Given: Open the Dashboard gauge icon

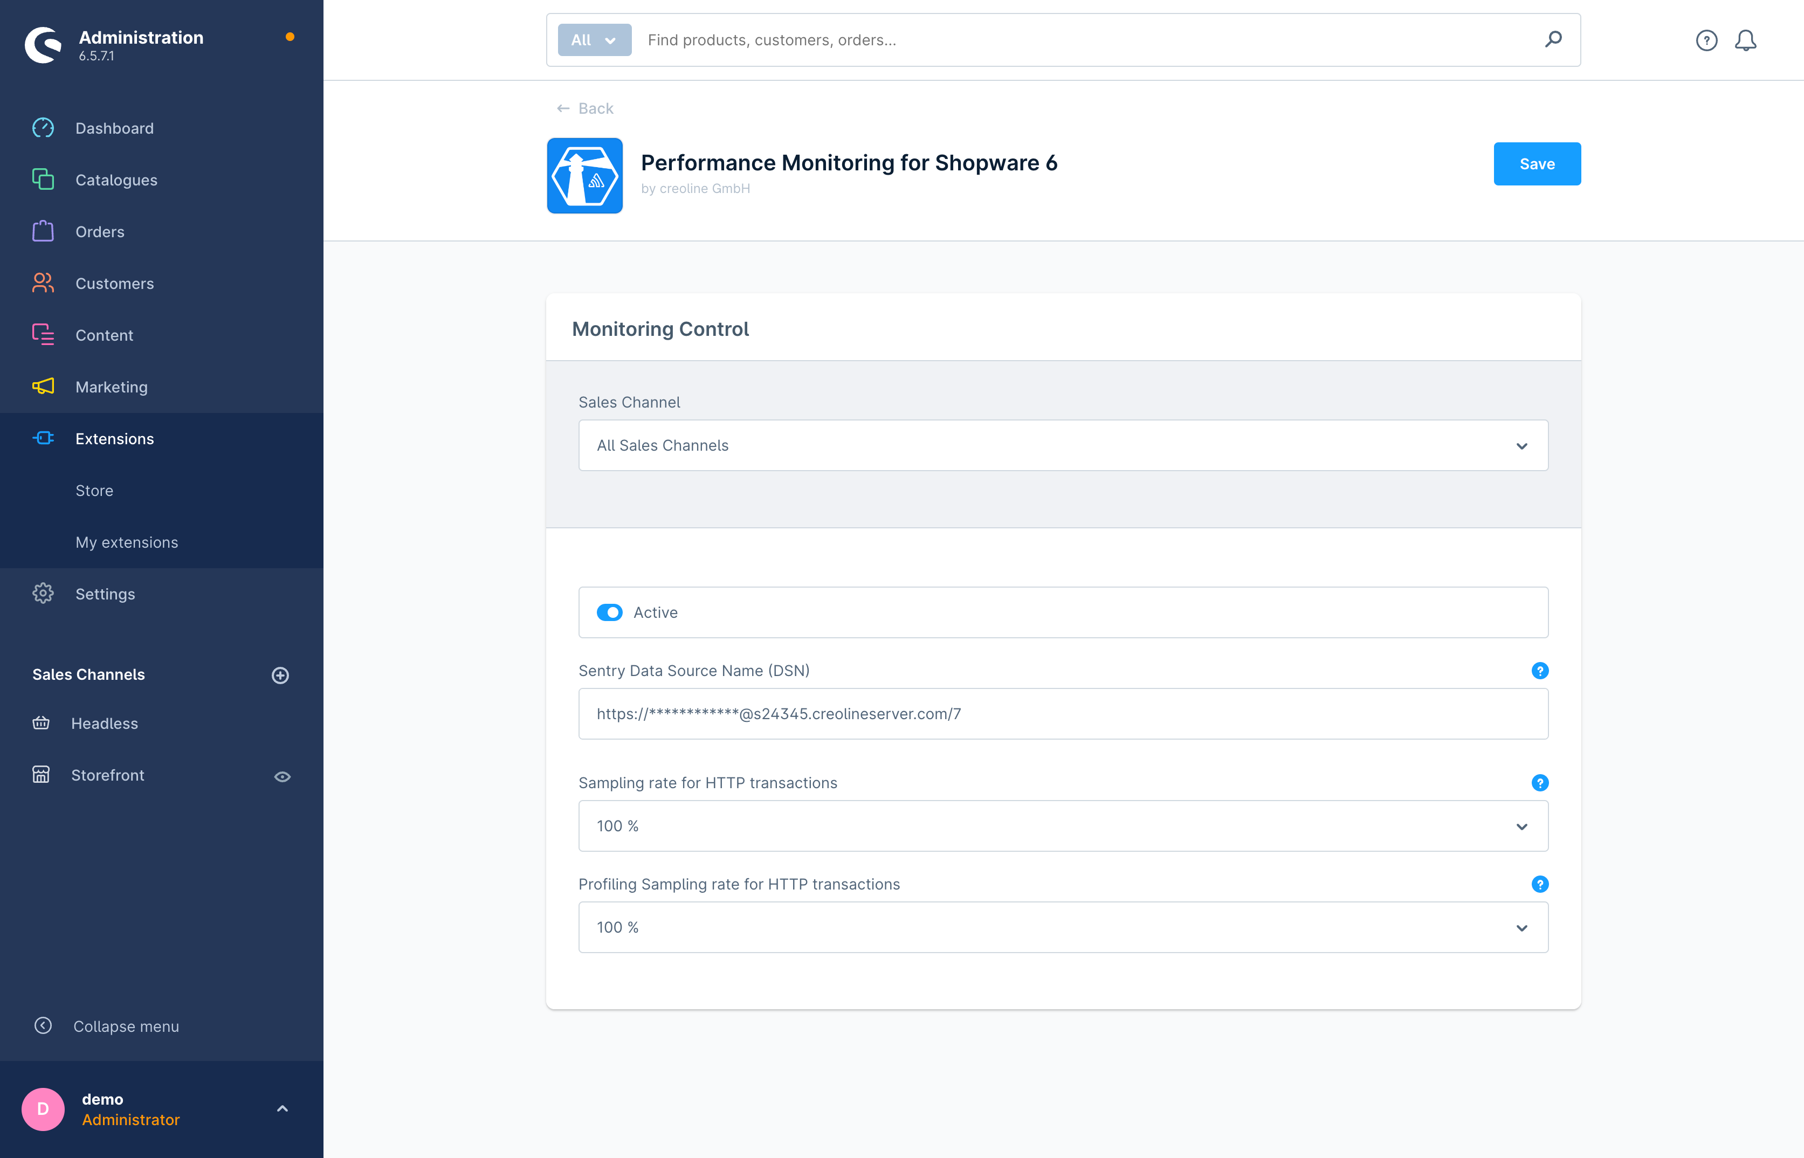Looking at the screenshot, I should pos(43,128).
